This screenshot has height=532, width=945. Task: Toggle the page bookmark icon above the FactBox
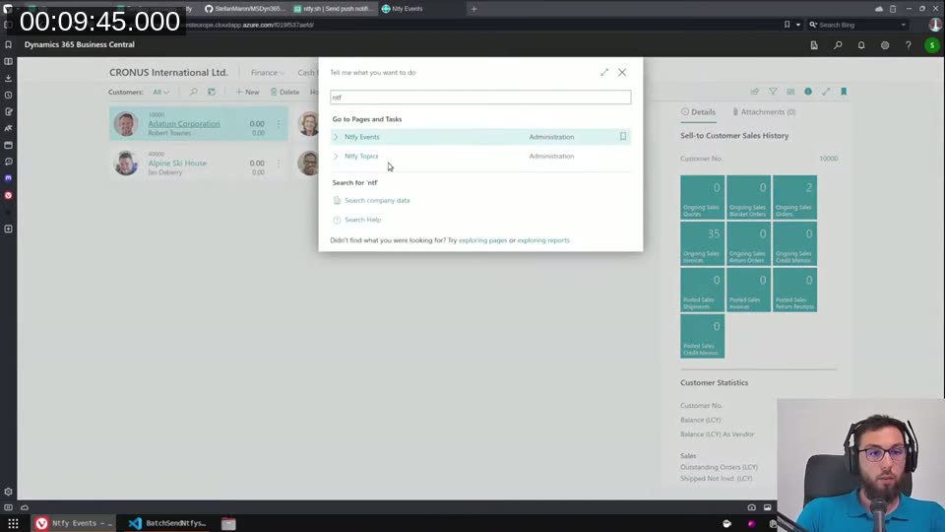tap(844, 92)
